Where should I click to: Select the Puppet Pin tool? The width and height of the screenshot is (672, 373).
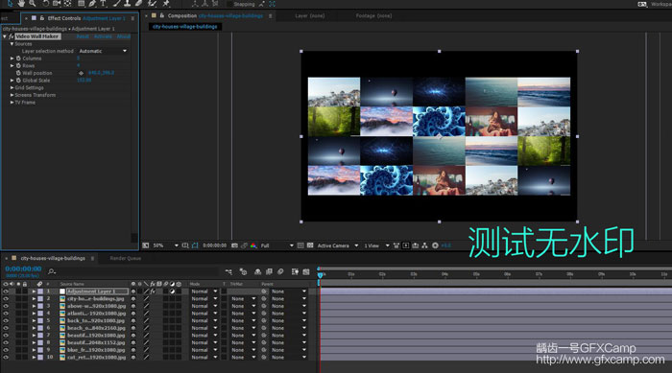(166, 4)
